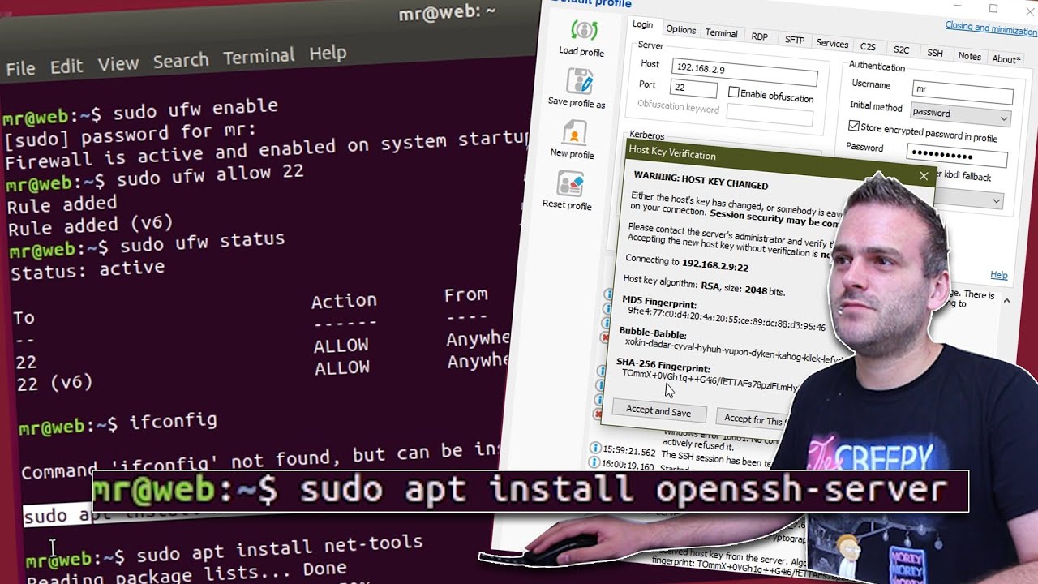Switch to the Terminal tab in Bitvise
This screenshot has height=584, width=1038.
coord(721,33)
